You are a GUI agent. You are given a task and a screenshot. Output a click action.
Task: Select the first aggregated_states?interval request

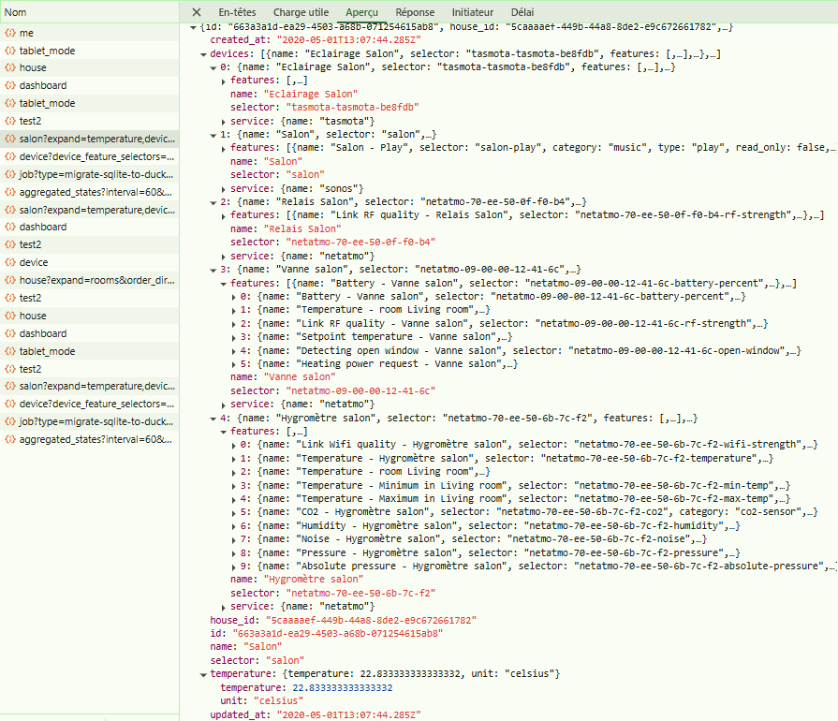(96, 192)
